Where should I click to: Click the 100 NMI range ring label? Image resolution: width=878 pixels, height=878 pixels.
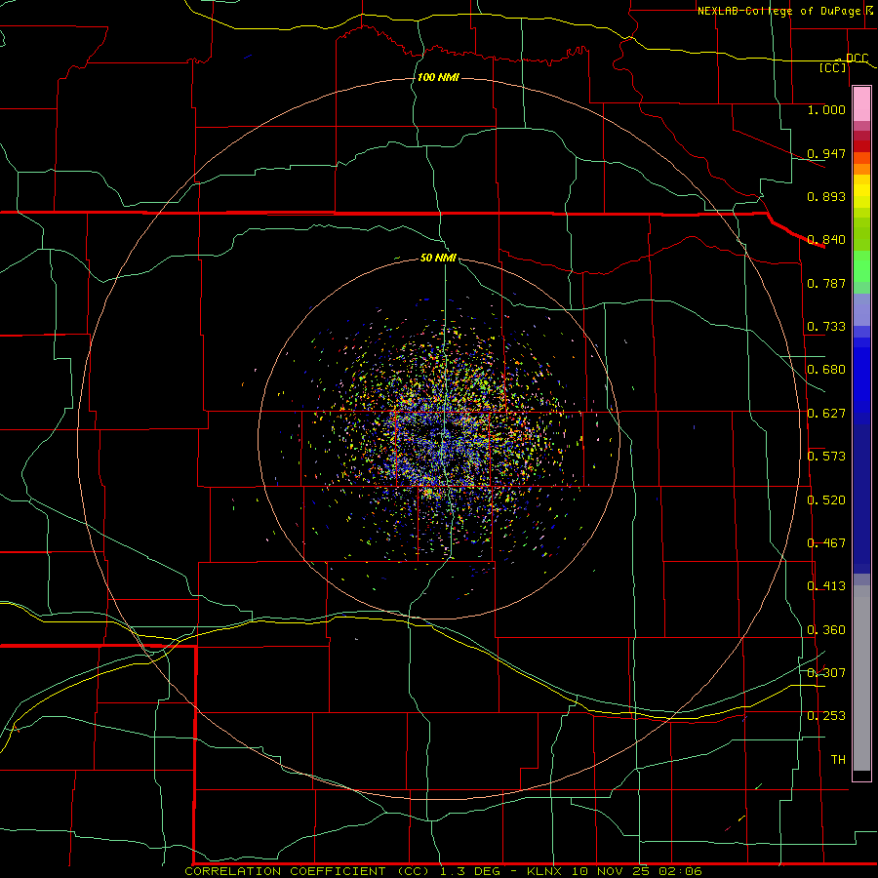pyautogui.click(x=438, y=77)
